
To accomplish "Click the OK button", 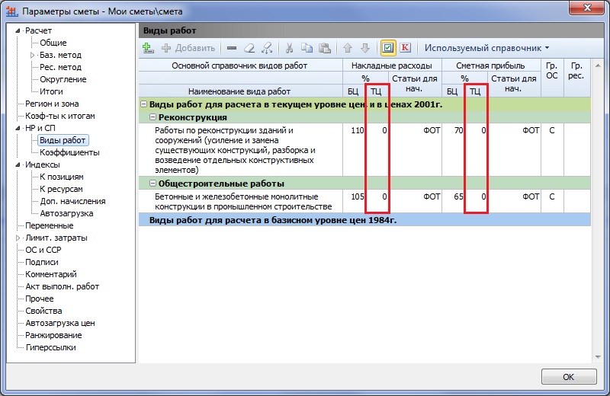I will 568,376.
